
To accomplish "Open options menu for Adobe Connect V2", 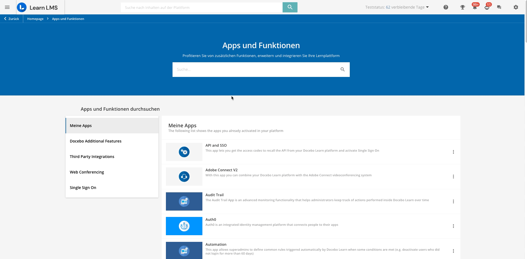I will click(x=453, y=177).
